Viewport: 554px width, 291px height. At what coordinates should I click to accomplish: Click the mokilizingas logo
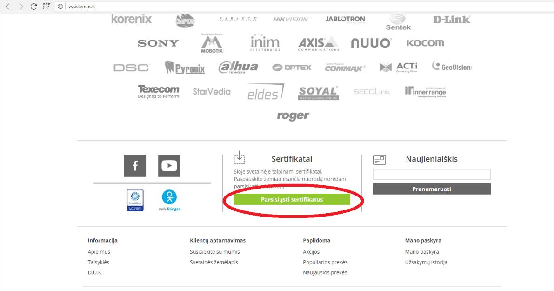coord(169,201)
